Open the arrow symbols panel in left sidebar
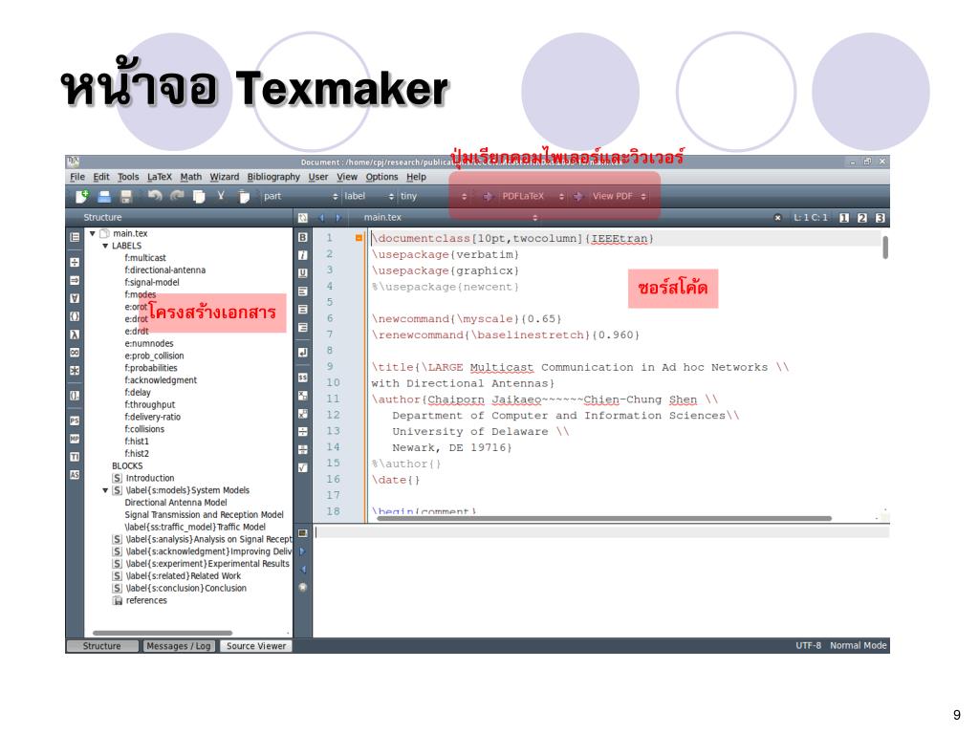The image size is (979, 734). click(75, 280)
